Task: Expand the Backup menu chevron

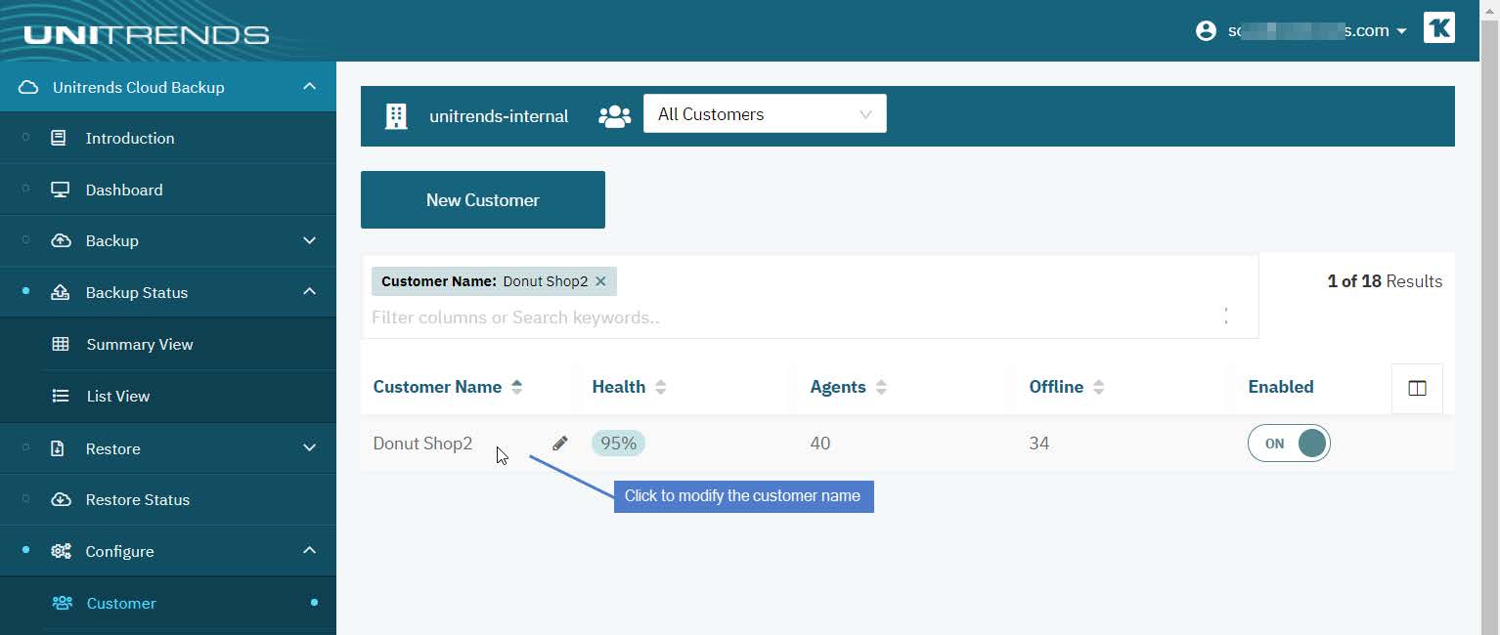Action: click(309, 240)
